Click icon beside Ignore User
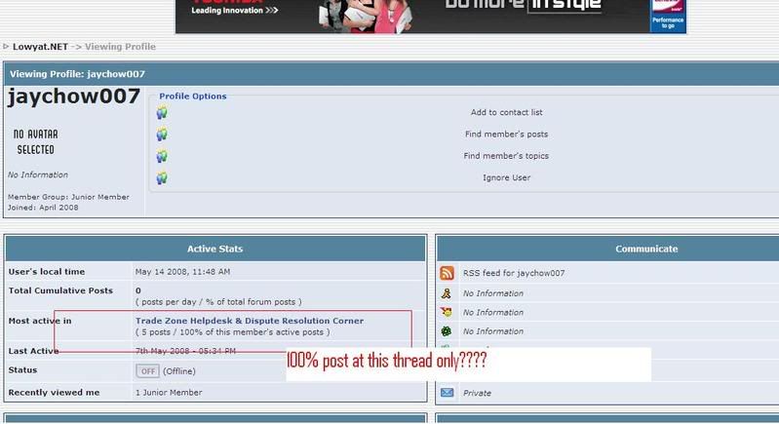The width and height of the screenshot is (779, 424). (x=162, y=177)
